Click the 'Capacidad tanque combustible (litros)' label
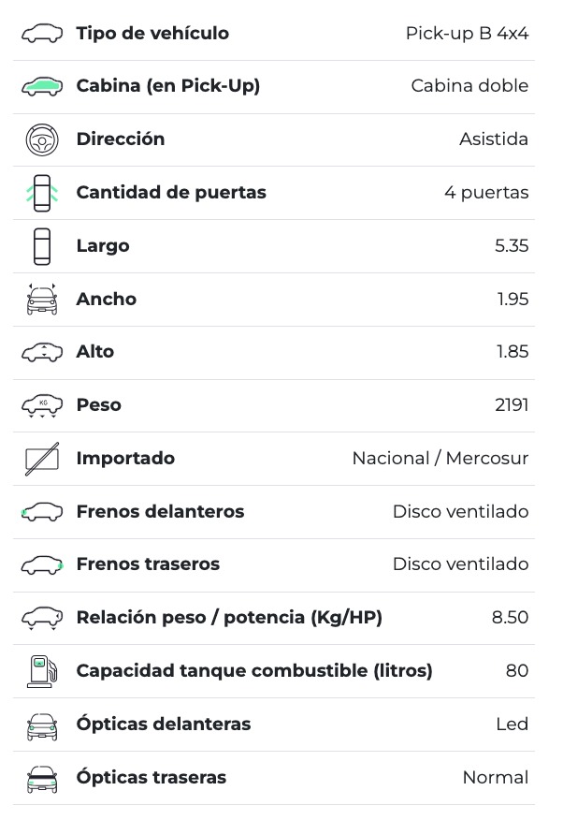Viewport: 563px width, 820px height. (x=254, y=671)
